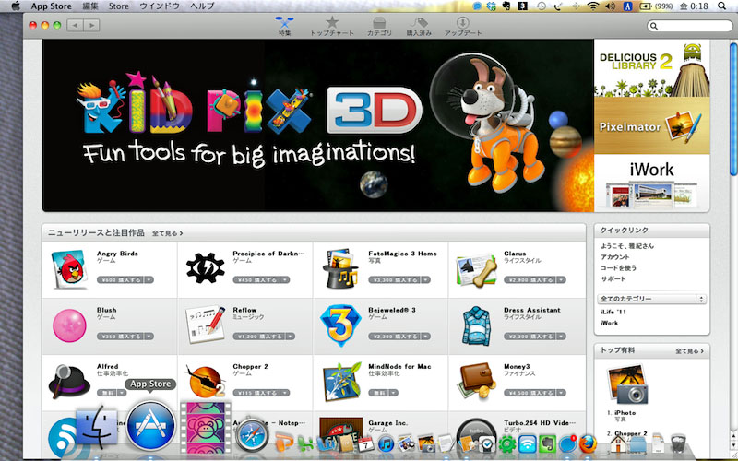Expand FotoMagico 3 Home price dropdown arrow
The height and width of the screenshot is (461, 738).
pyautogui.click(x=426, y=280)
